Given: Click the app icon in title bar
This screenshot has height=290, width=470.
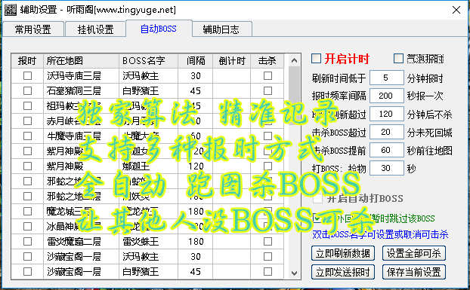Looking at the screenshot, I should 11,10.
